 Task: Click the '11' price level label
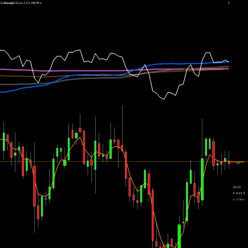(238, 163)
